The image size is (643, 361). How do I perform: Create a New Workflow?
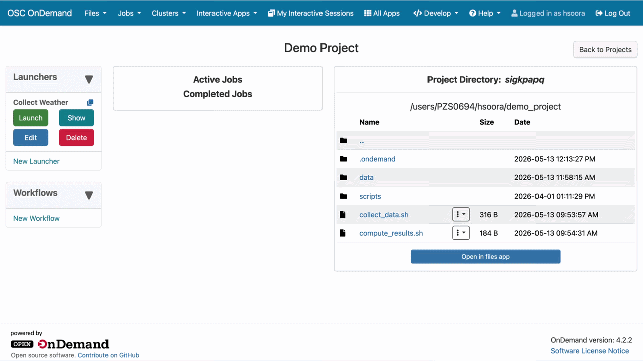point(36,218)
